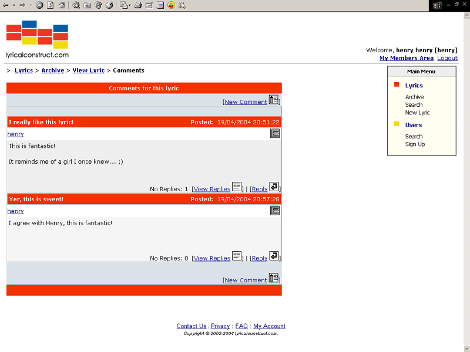470x352 pixels.
Task: Click the bottom New Comment link
Action: pos(246,280)
